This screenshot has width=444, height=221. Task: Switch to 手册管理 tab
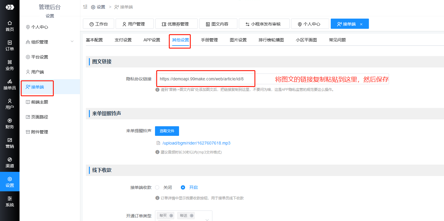(209, 40)
